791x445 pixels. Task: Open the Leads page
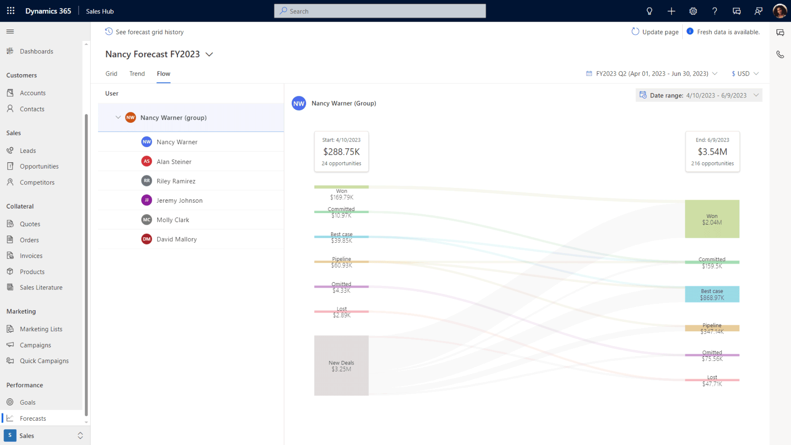(28, 150)
